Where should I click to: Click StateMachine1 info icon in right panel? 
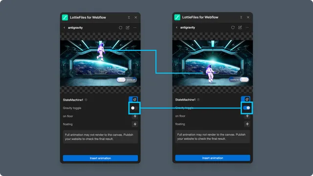198,100
